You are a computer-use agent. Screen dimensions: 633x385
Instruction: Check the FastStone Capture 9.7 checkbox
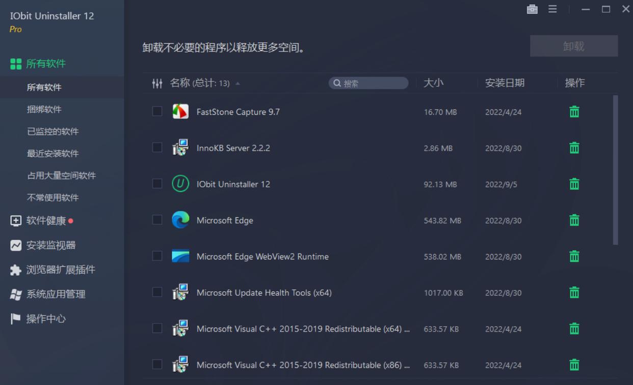click(x=157, y=111)
